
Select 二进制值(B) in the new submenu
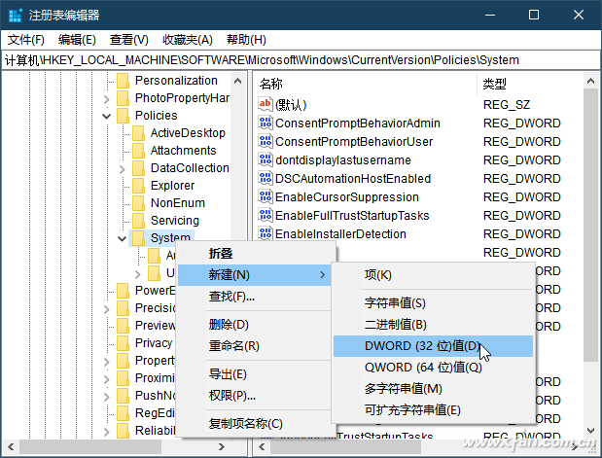click(x=433, y=325)
